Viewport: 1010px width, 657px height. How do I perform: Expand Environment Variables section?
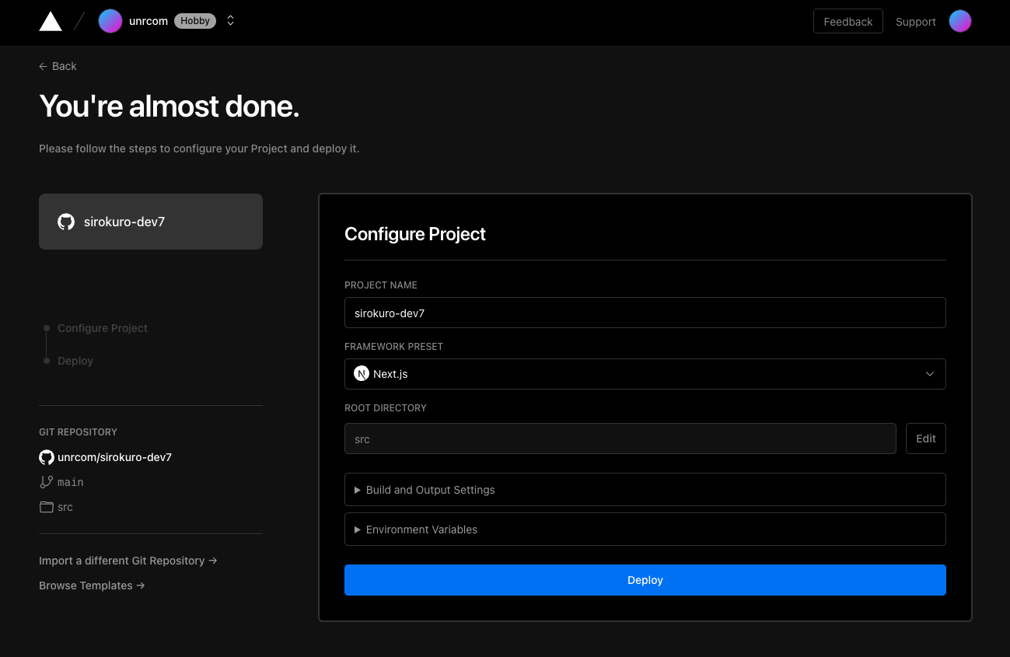coord(645,529)
